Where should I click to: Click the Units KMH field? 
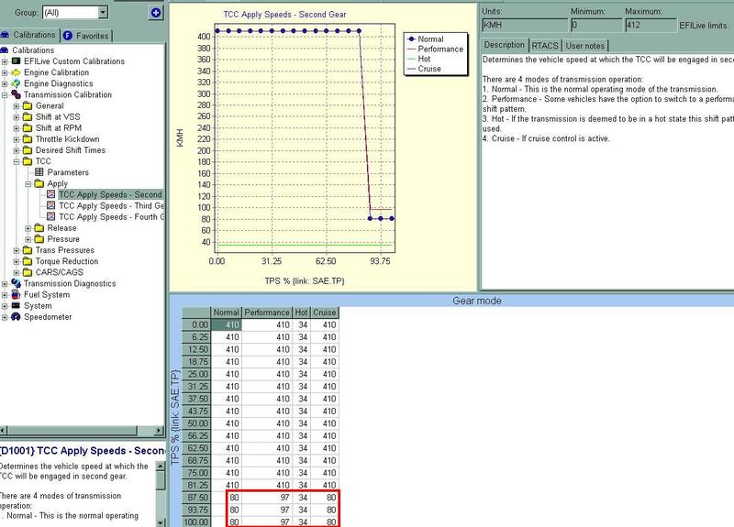pos(524,26)
